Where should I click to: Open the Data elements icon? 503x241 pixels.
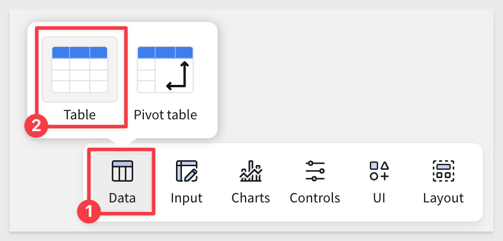(122, 171)
